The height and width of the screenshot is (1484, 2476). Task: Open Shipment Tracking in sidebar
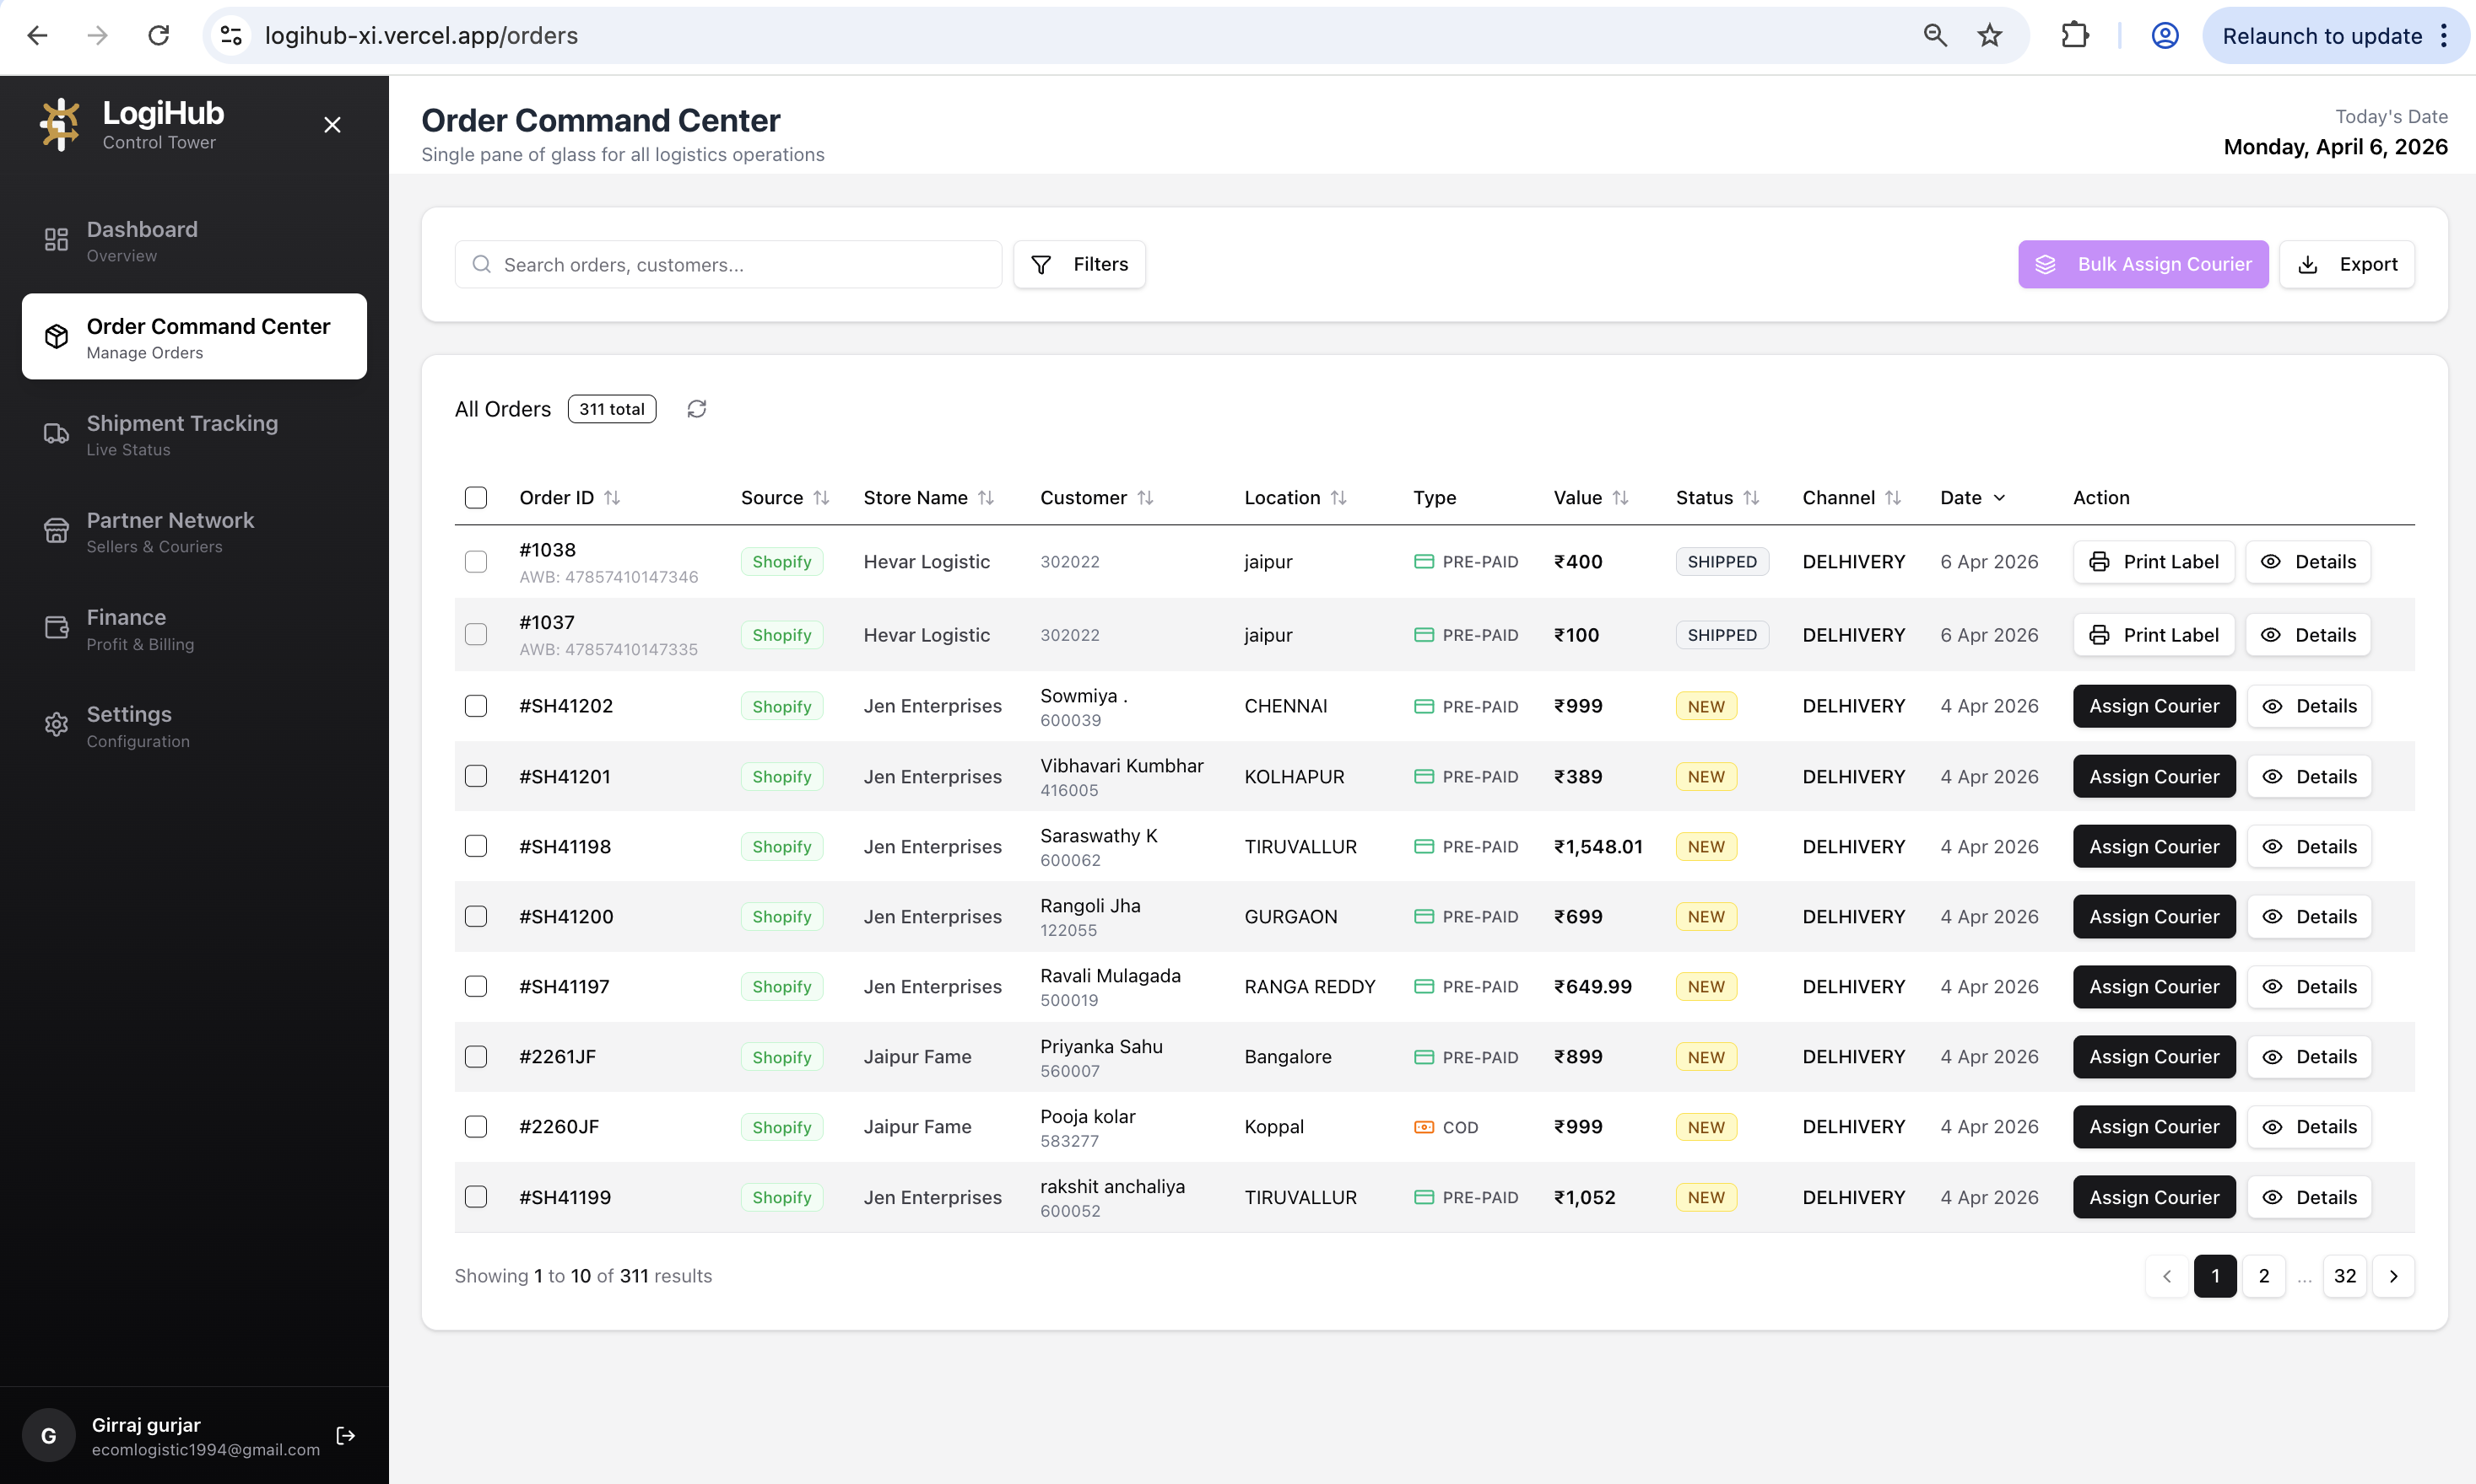[194, 434]
